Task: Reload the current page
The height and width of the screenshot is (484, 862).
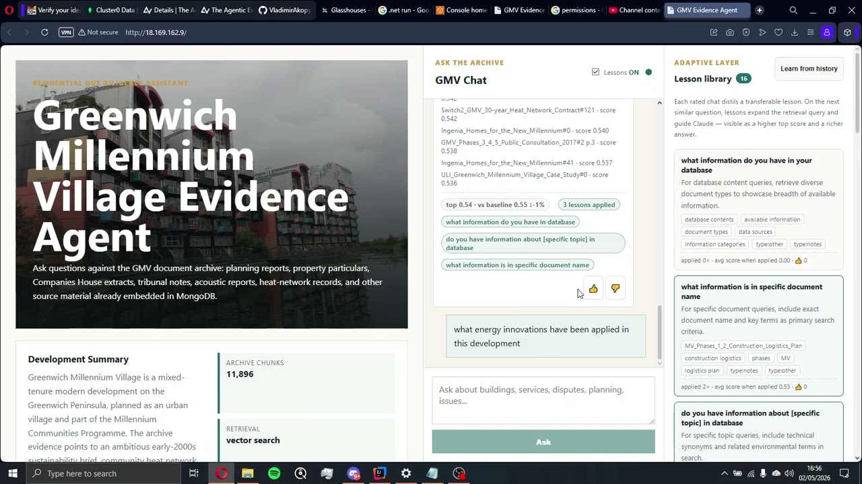Action: click(x=44, y=32)
